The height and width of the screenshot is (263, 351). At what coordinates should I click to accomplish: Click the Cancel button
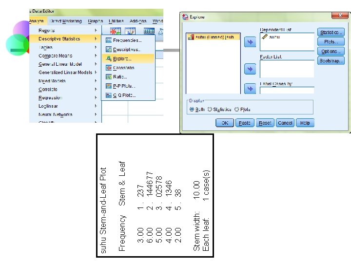coord(285,123)
